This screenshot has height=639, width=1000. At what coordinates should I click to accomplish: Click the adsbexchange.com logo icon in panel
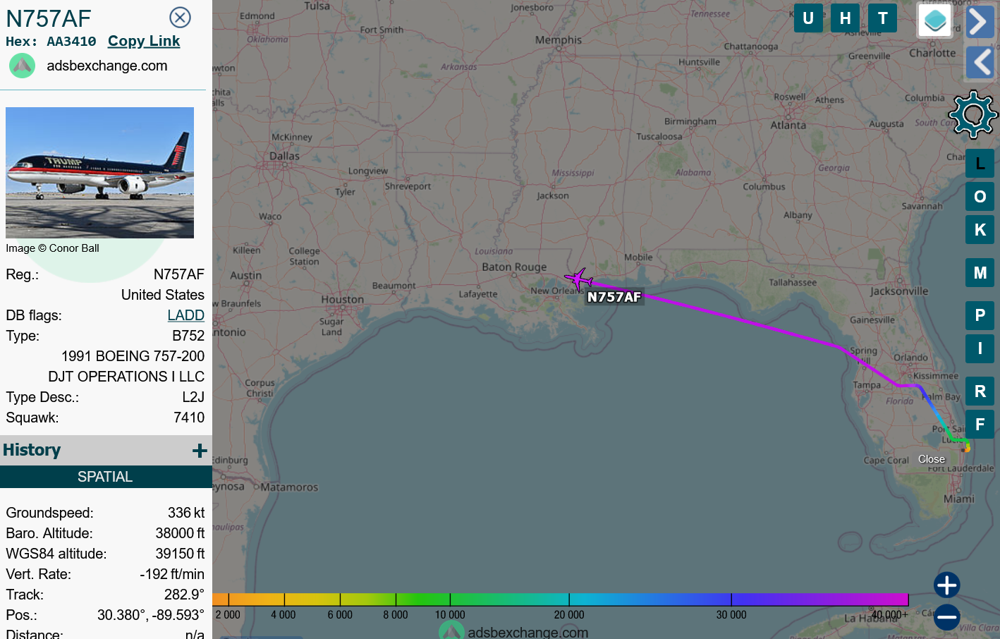(x=23, y=66)
